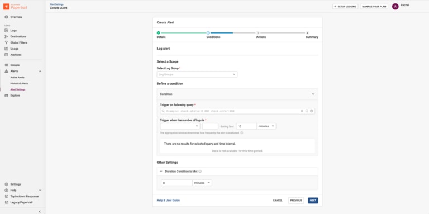The height and width of the screenshot is (214, 429).
Task: Click the Summary step circle
Action: [308, 33]
